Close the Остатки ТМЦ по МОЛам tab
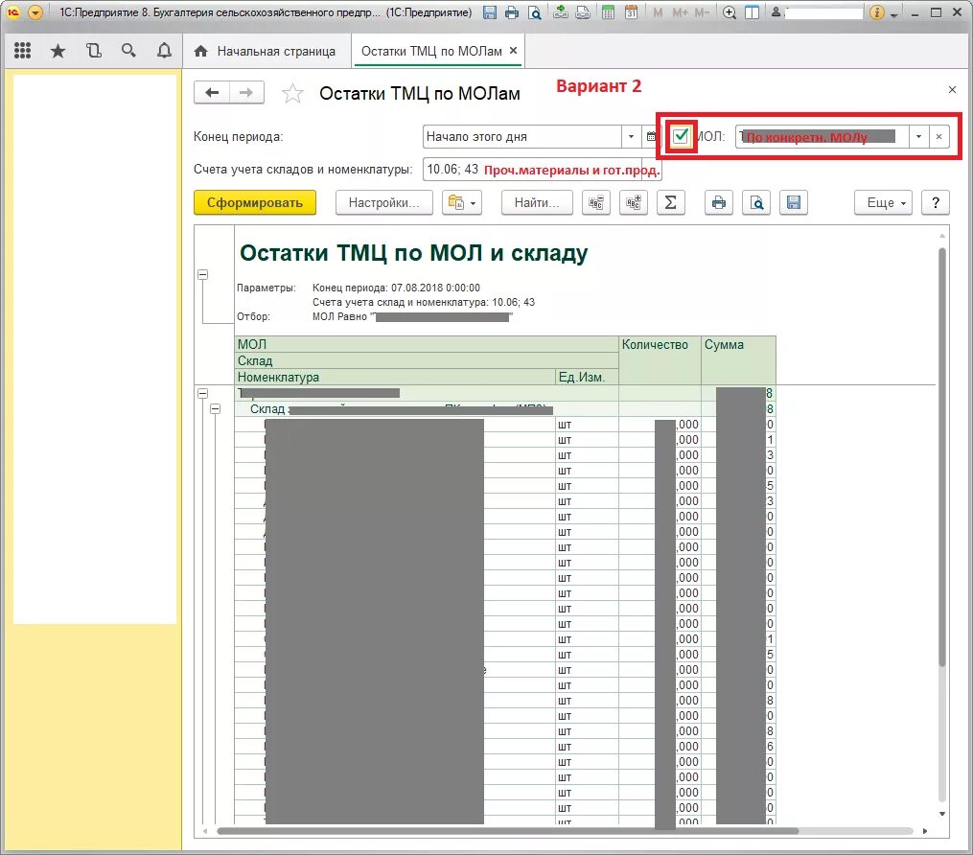973x855 pixels. pos(513,51)
